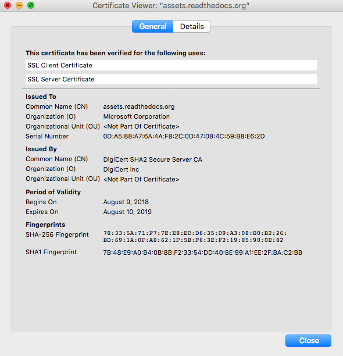
Task: Click the Issued By heading
Action: [41, 149]
